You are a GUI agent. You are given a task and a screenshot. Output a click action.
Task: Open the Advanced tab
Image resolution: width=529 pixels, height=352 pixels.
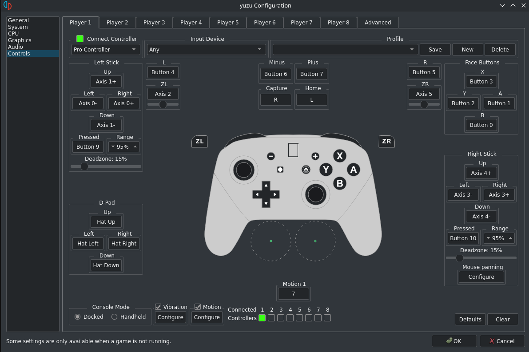click(378, 23)
